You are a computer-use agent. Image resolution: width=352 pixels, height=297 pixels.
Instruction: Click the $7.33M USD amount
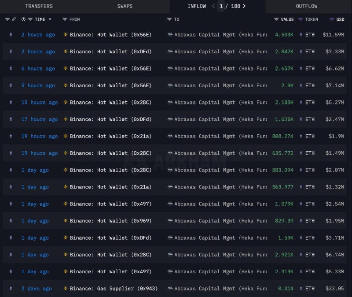point(334,52)
